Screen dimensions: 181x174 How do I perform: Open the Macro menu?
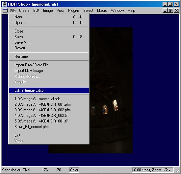point(102,11)
